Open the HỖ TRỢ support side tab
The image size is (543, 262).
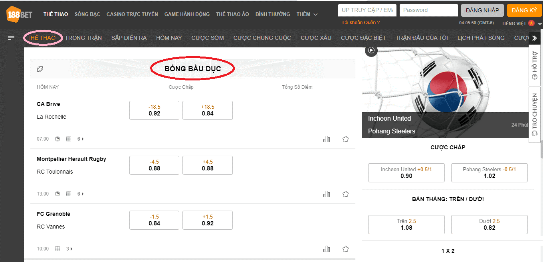pyautogui.click(x=535, y=66)
